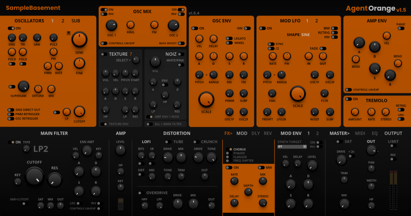Viewport: 411px width, 216px height.
Task: Click the AMP ENV attack knob
Action: pos(359,43)
